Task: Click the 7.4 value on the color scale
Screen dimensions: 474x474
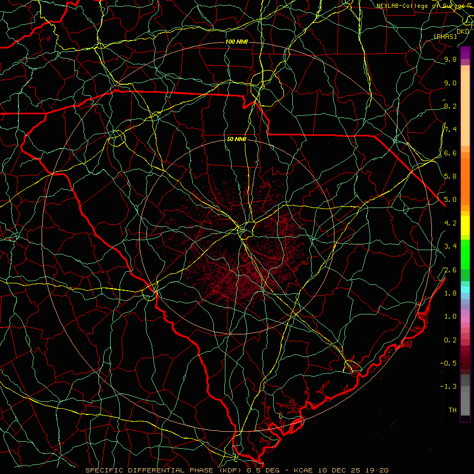Action: 450,130
